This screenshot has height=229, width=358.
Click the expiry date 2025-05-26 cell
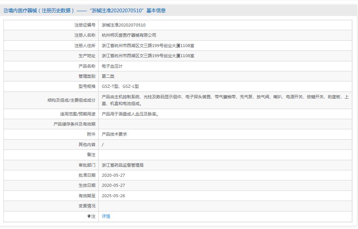click(113, 195)
